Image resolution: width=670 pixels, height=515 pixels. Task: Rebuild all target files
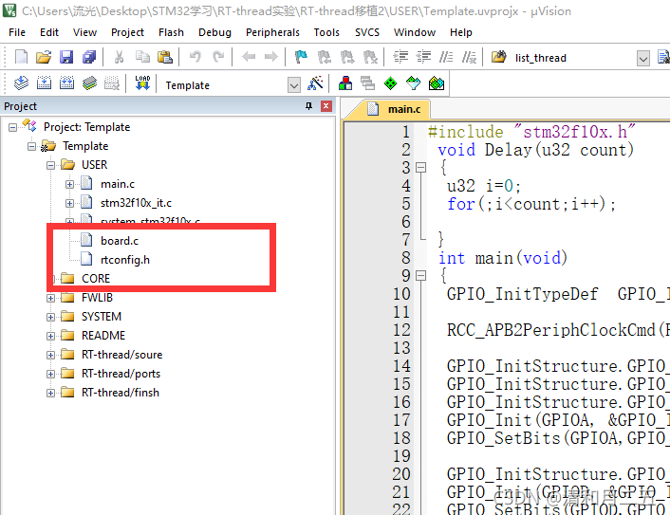[x=66, y=83]
